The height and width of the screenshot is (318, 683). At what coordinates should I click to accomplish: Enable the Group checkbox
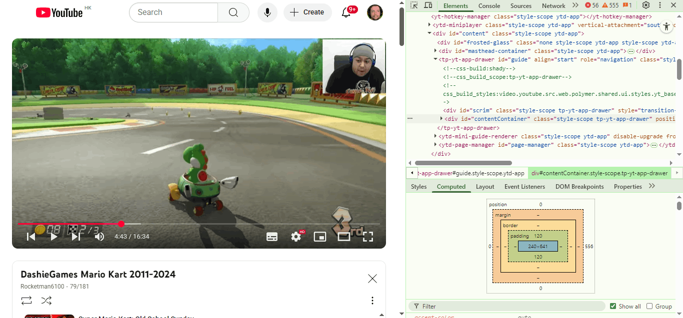pyautogui.click(x=649, y=306)
